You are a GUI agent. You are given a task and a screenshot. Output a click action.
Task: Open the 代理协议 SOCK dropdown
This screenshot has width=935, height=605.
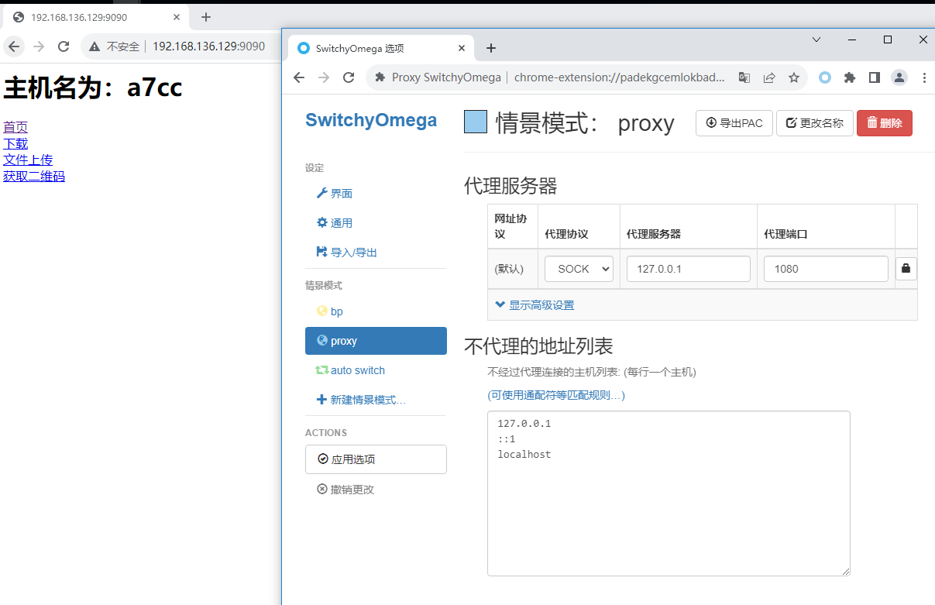(579, 269)
